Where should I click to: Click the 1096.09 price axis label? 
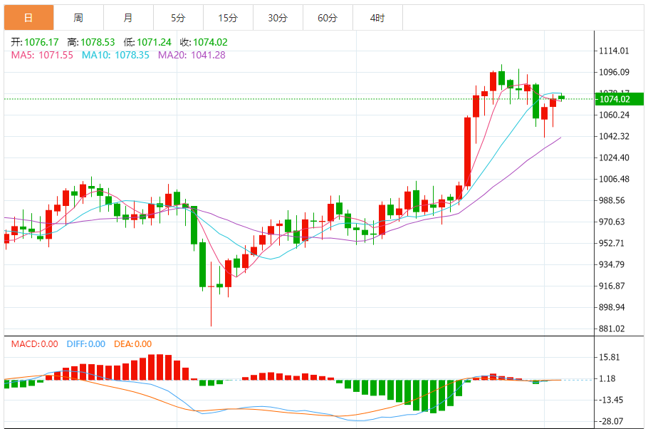[x=614, y=72]
